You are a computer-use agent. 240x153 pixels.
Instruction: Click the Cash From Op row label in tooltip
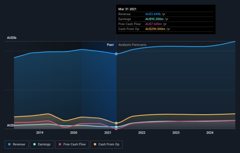[129, 29]
